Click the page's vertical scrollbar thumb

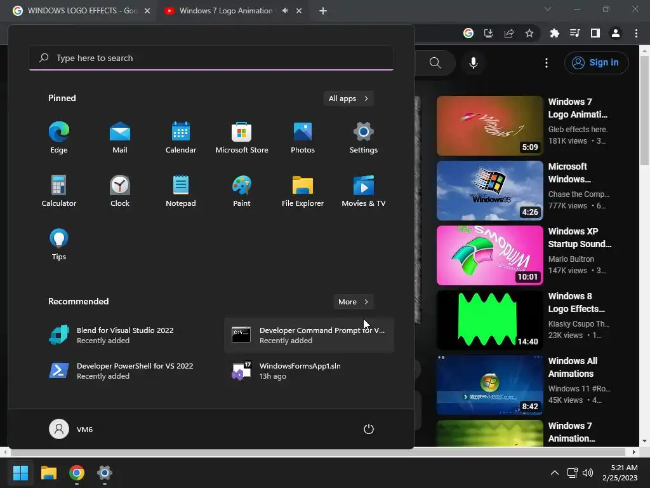pos(644,111)
